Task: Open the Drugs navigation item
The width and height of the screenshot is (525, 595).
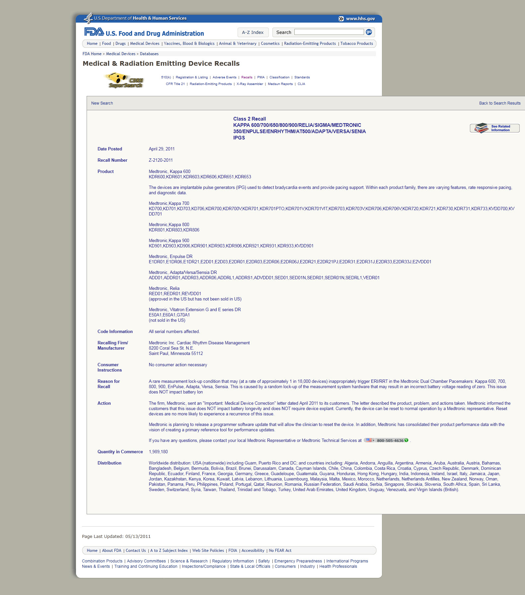Action: pos(120,43)
